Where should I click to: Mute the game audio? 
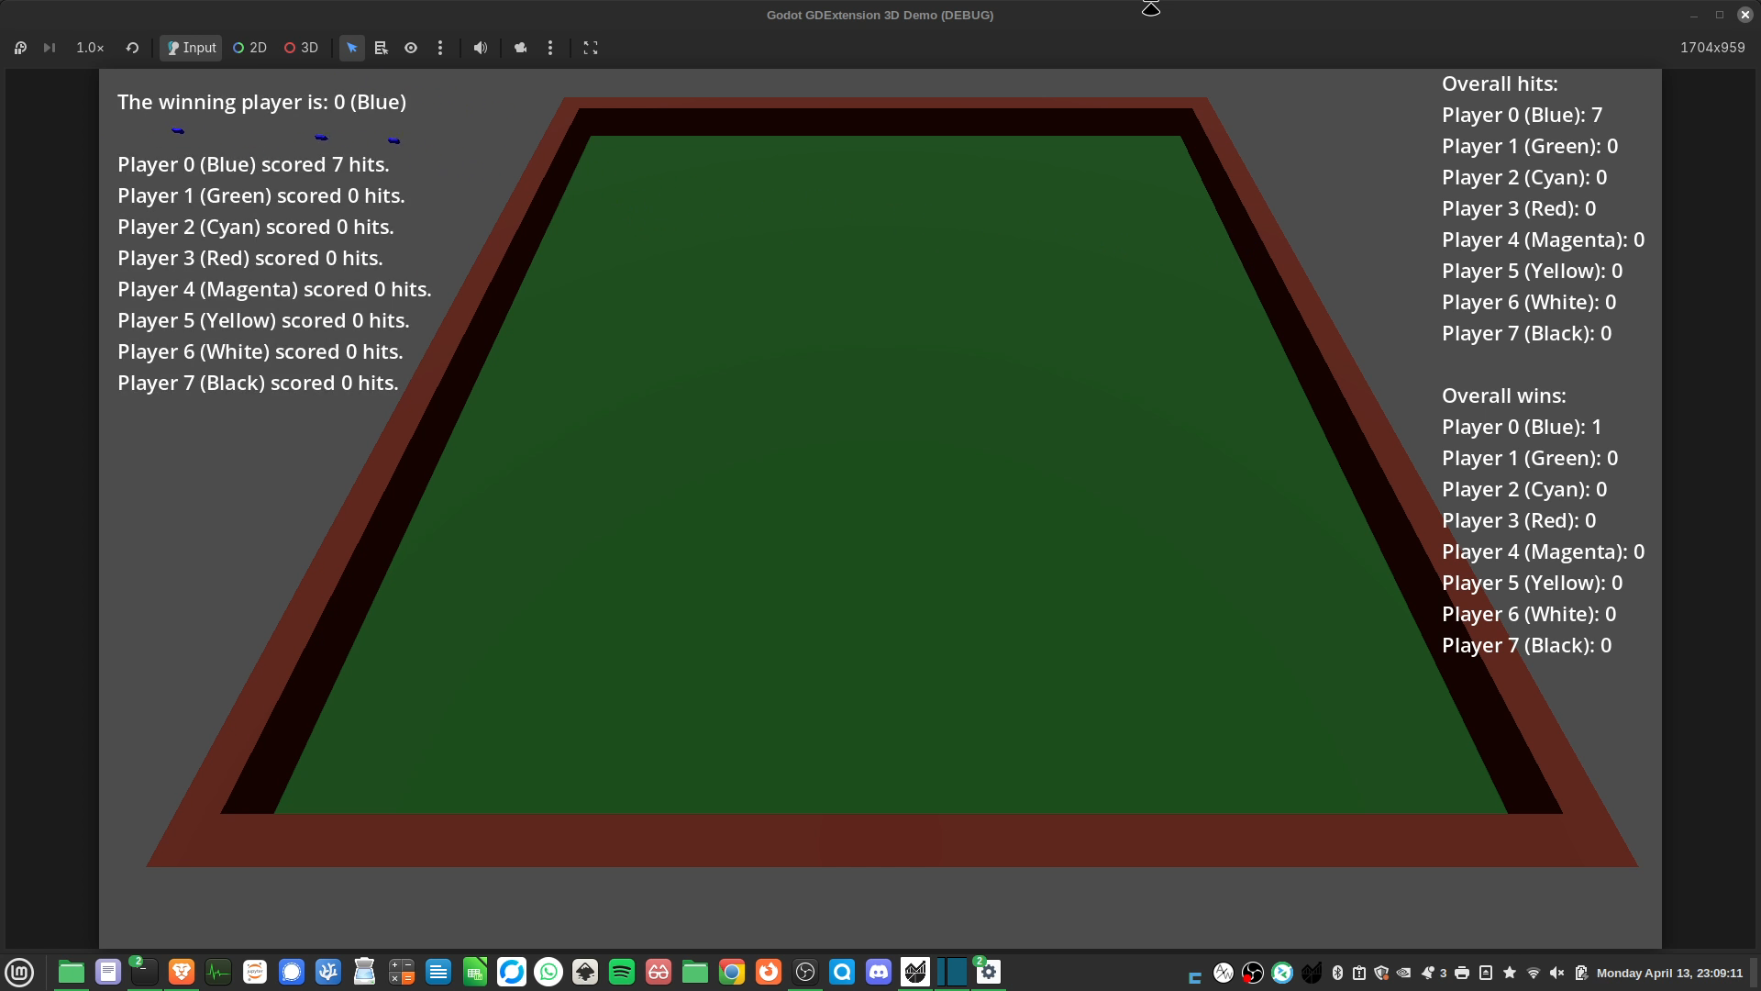click(480, 48)
